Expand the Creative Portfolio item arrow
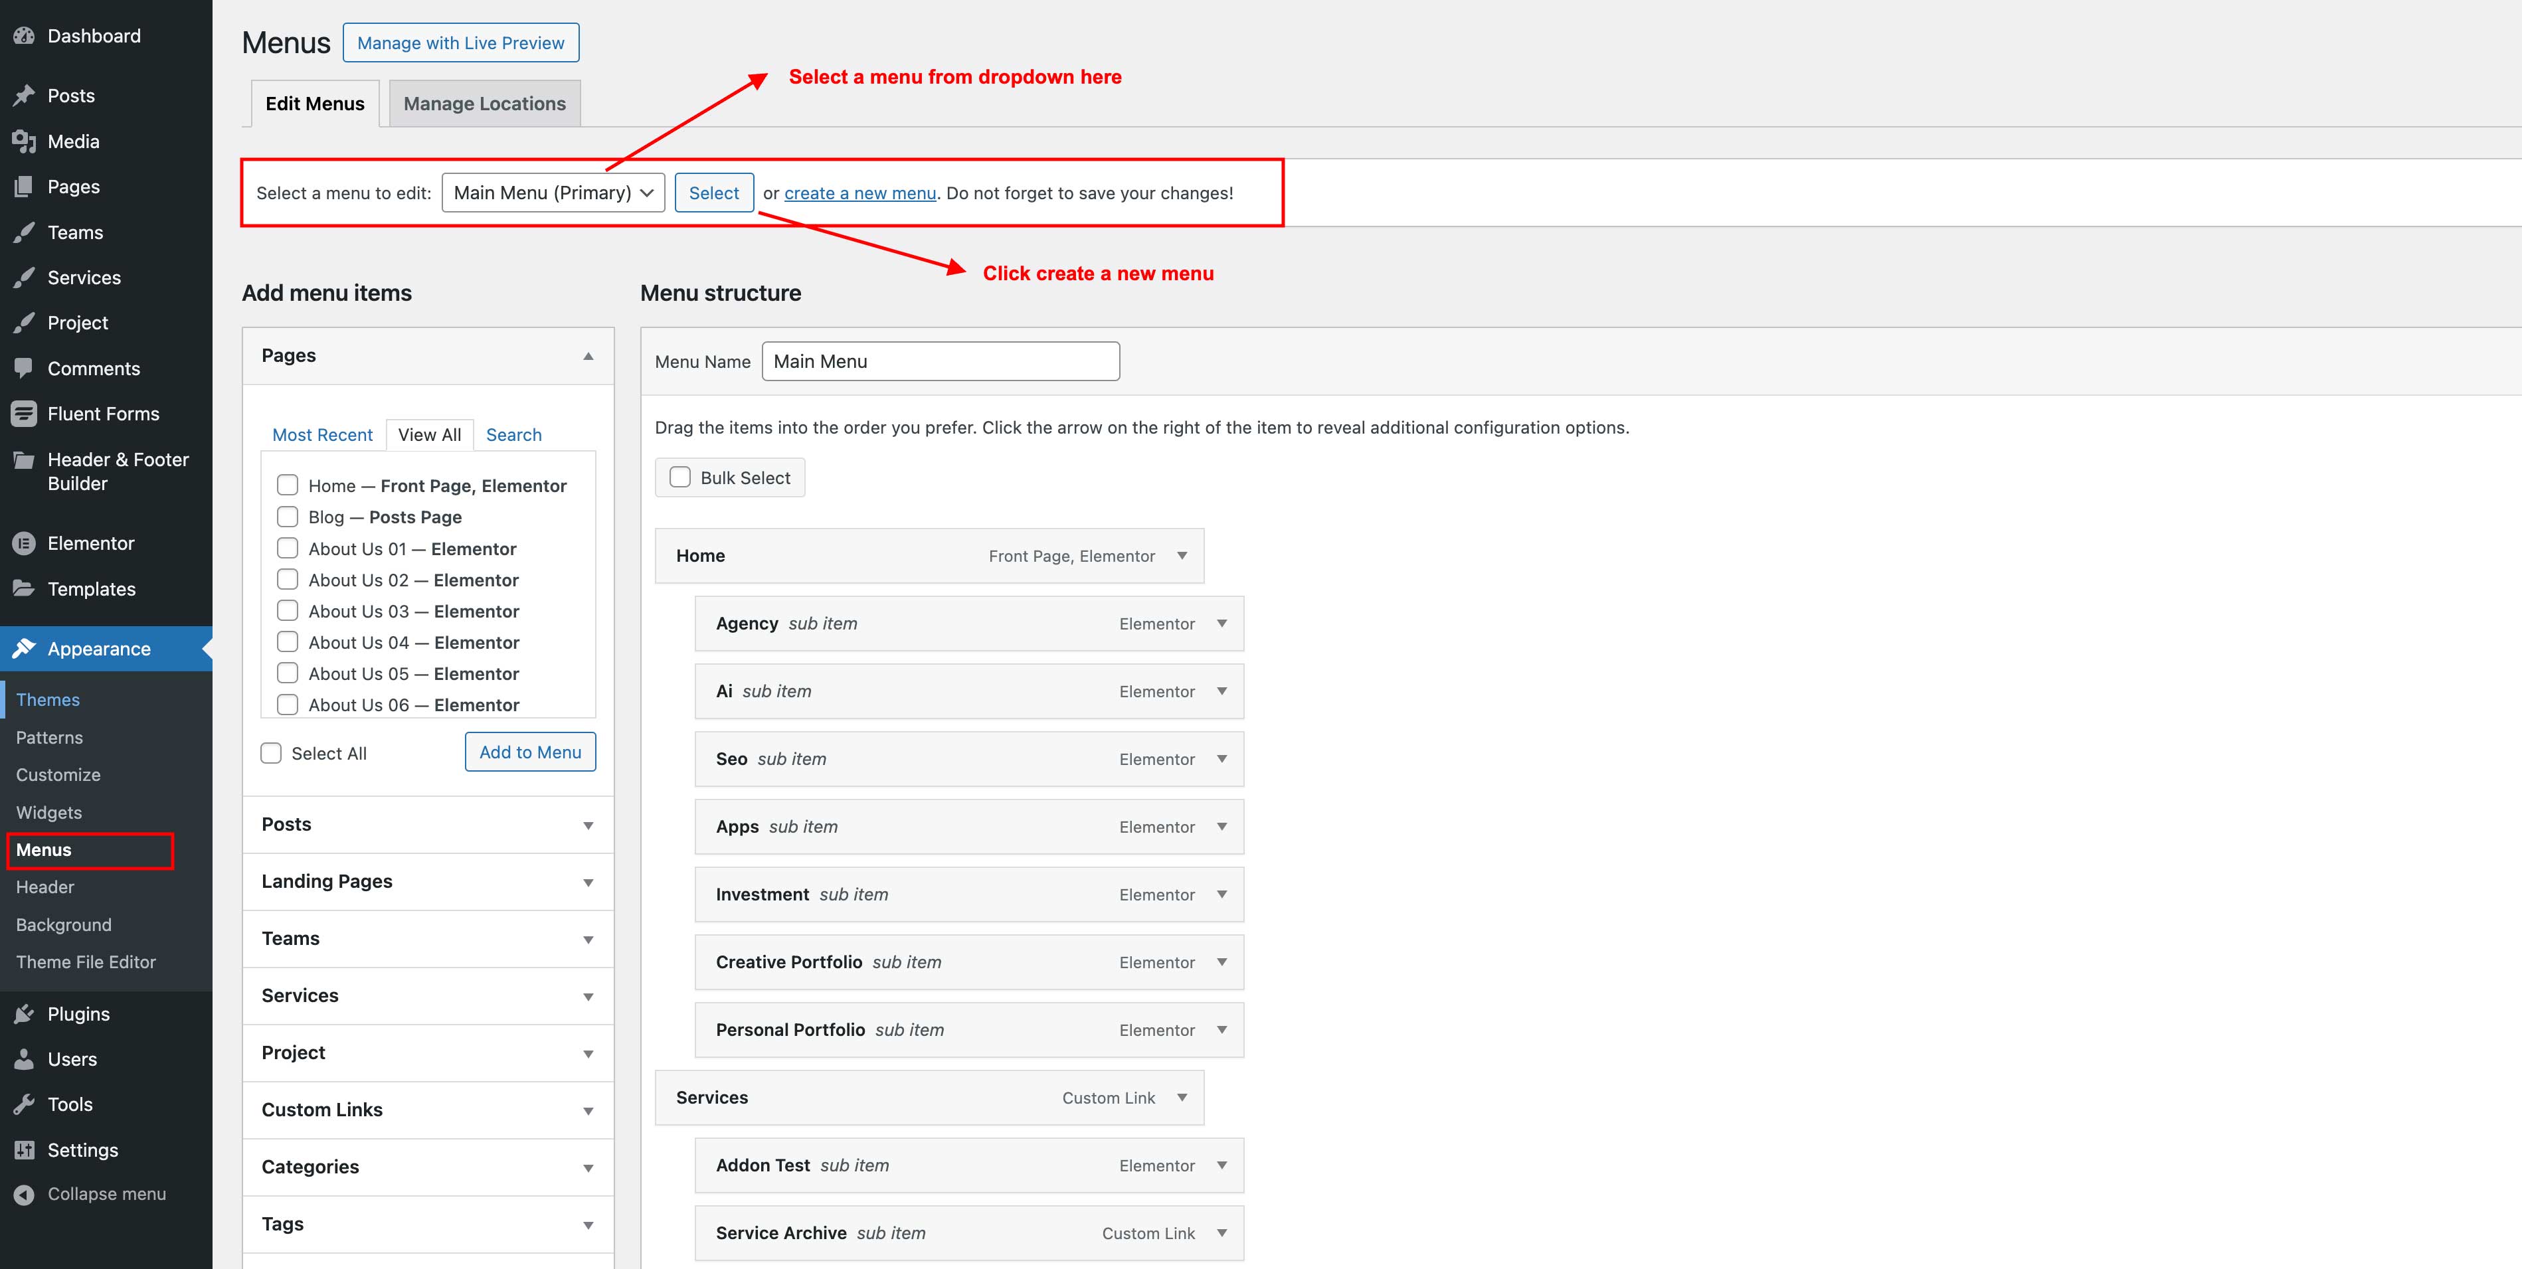Image resolution: width=2522 pixels, height=1269 pixels. point(1222,962)
